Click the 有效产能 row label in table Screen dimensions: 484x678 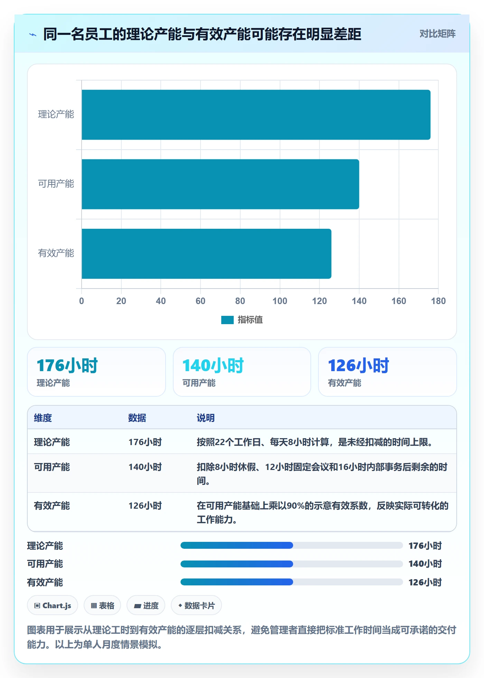pos(52,506)
